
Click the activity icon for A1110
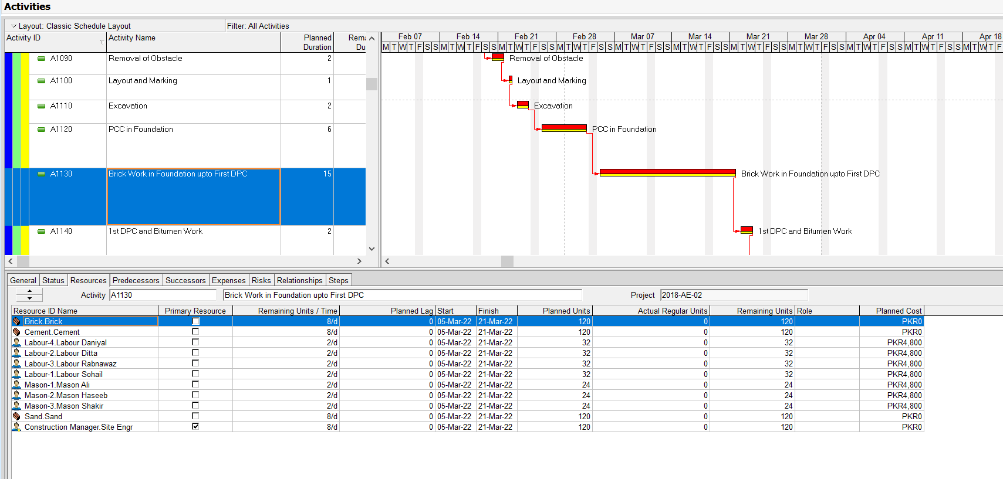pos(41,106)
